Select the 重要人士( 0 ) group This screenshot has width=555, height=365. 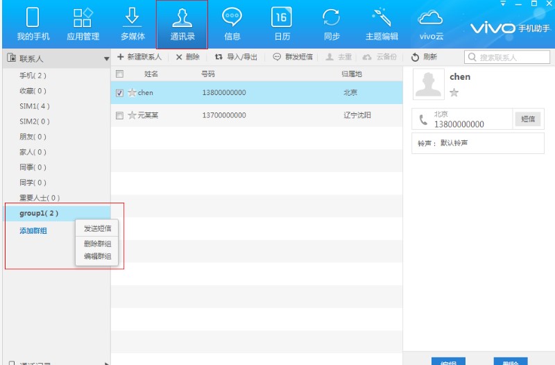[x=40, y=198]
